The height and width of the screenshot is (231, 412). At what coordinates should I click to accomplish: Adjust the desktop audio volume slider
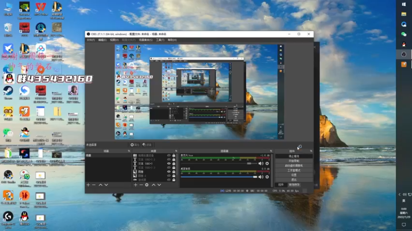point(219,177)
